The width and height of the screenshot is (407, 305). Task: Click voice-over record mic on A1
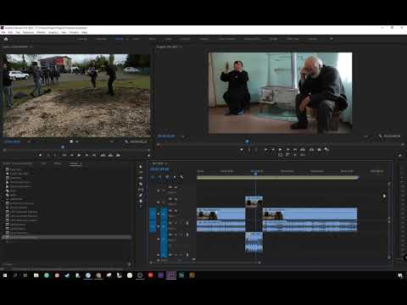point(187,223)
